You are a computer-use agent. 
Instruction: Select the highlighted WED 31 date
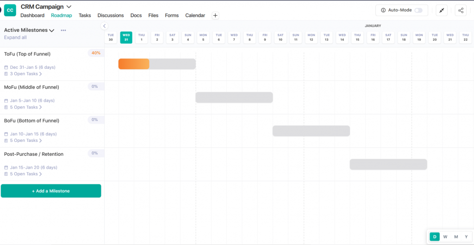tap(126, 37)
